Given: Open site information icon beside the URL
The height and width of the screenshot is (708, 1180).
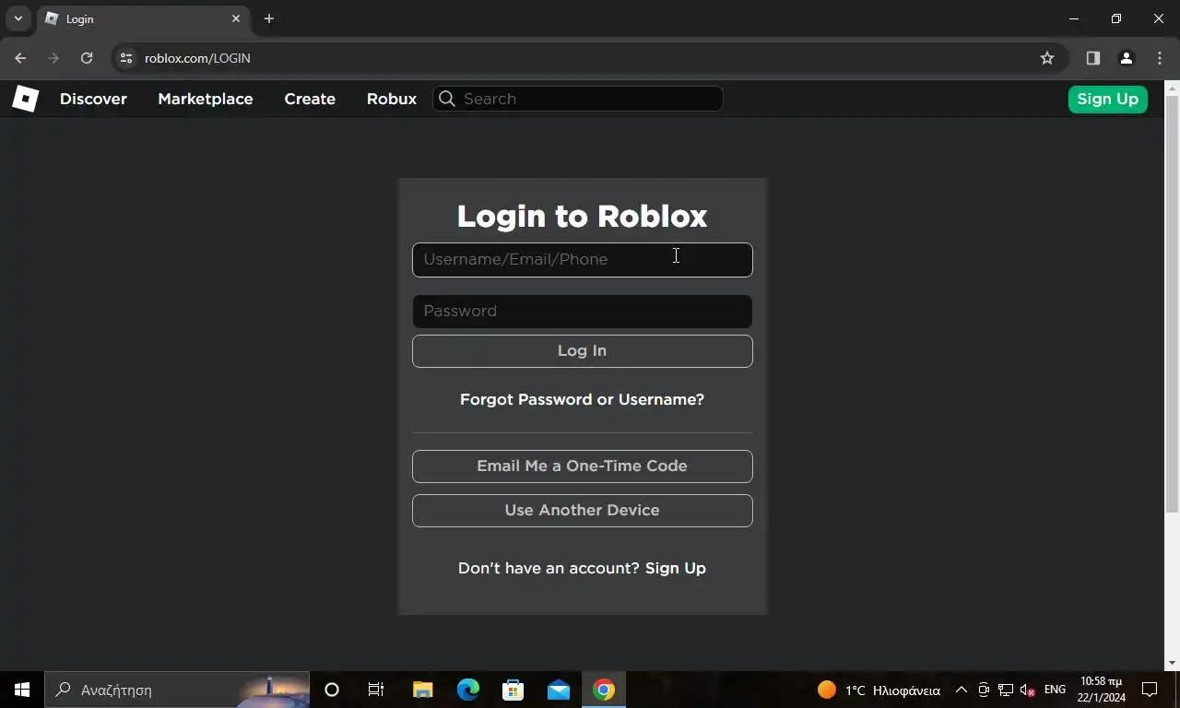Looking at the screenshot, I should (126, 58).
